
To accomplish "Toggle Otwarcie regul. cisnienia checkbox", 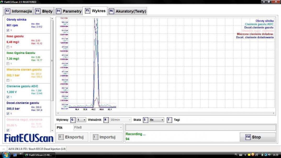I will click(8, 130).
